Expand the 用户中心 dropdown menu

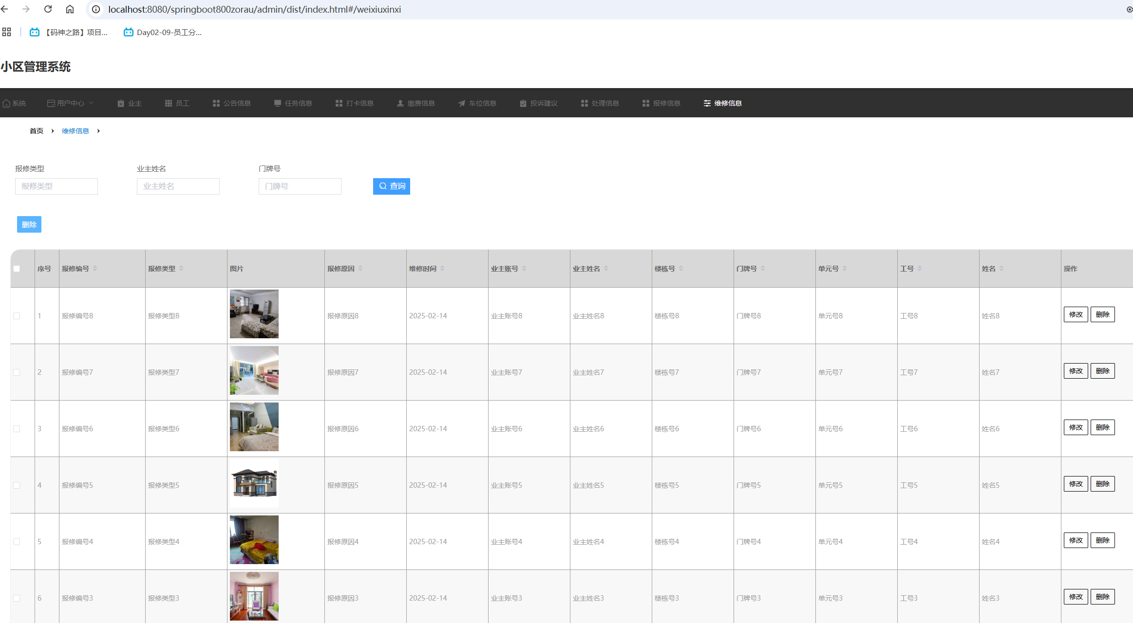click(70, 103)
